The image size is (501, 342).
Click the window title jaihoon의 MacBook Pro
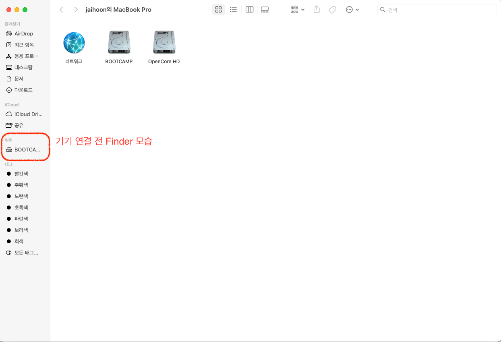[118, 10]
